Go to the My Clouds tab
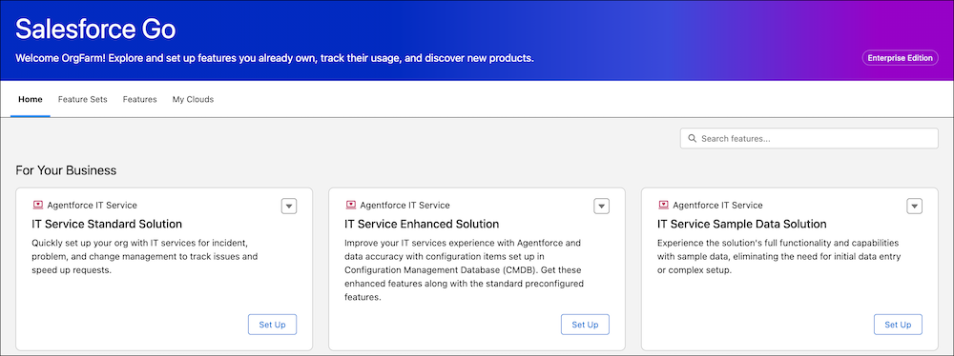This screenshot has width=954, height=356. click(193, 99)
